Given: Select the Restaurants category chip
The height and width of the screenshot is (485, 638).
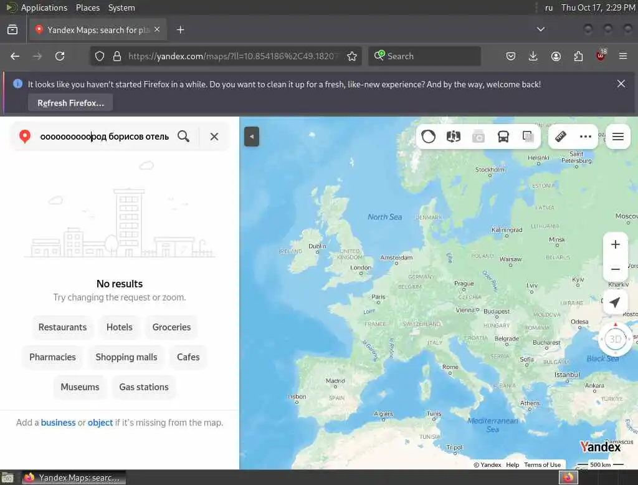Looking at the screenshot, I should pyautogui.click(x=63, y=327).
